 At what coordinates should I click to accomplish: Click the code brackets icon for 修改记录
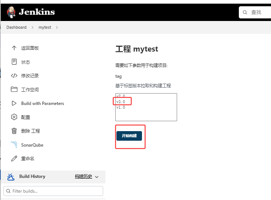click(x=14, y=76)
